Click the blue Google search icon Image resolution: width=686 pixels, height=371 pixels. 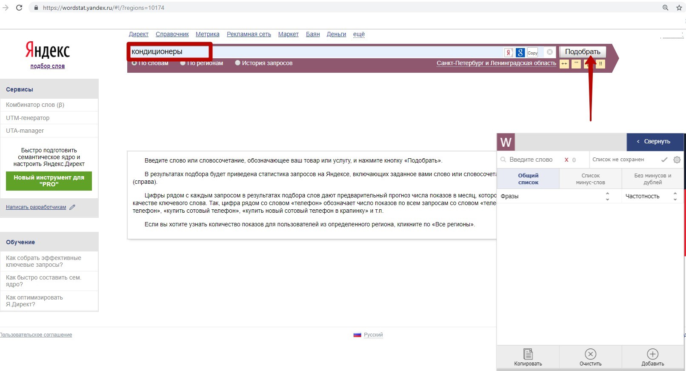point(520,52)
